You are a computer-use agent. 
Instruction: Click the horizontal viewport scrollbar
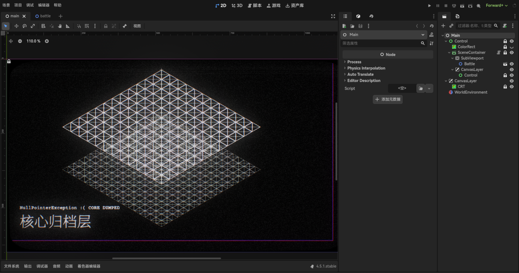(x=166, y=258)
